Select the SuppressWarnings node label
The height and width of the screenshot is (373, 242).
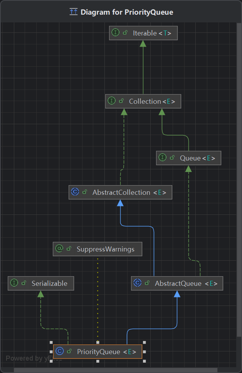106,249
